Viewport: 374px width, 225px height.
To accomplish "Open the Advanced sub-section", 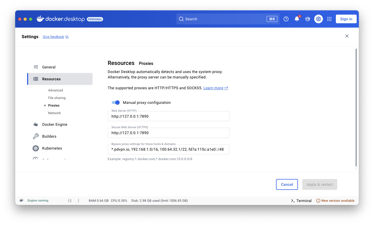I will coord(55,90).
